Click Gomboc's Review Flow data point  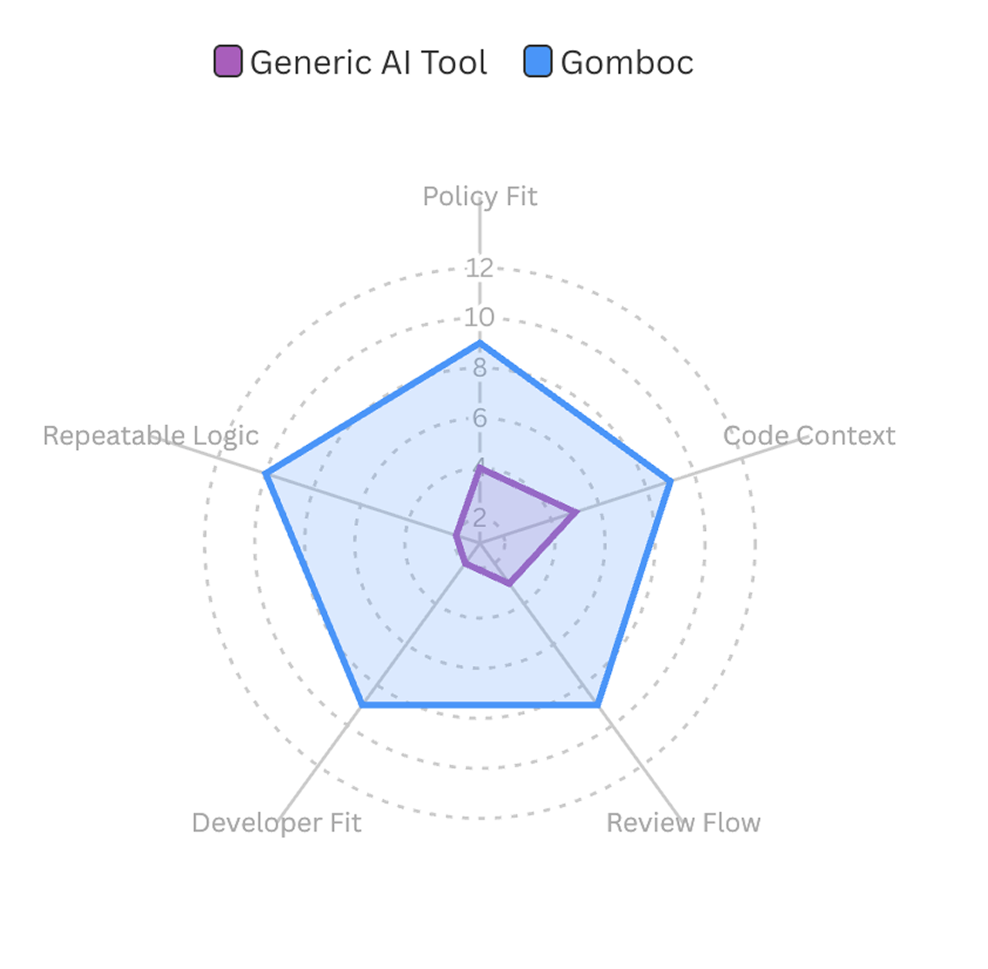click(x=598, y=706)
